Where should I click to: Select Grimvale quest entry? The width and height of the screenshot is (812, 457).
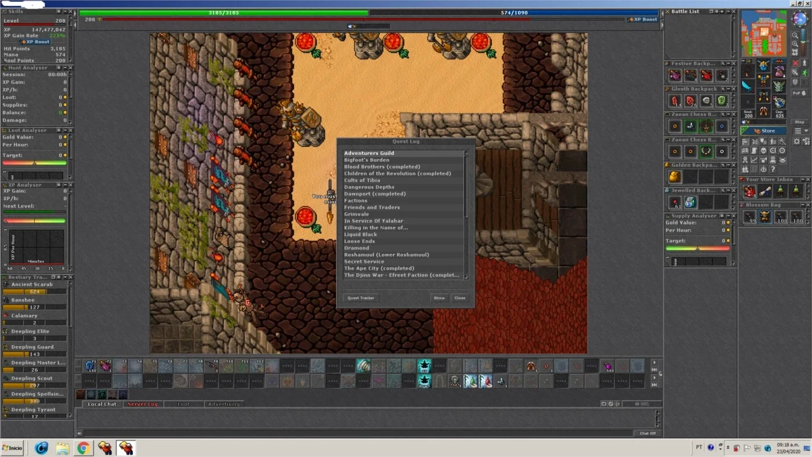tap(404, 214)
